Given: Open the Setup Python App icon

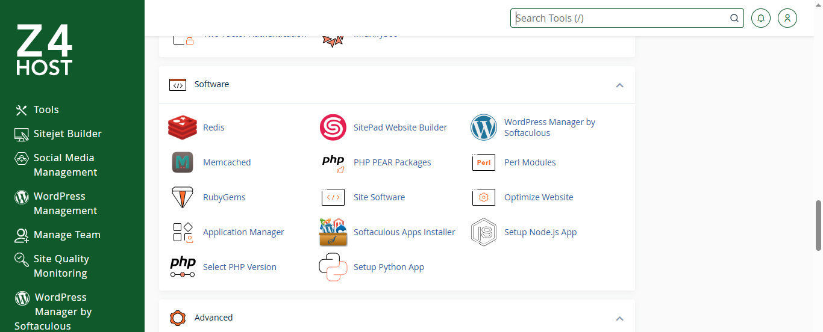Looking at the screenshot, I should [x=333, y=267].
